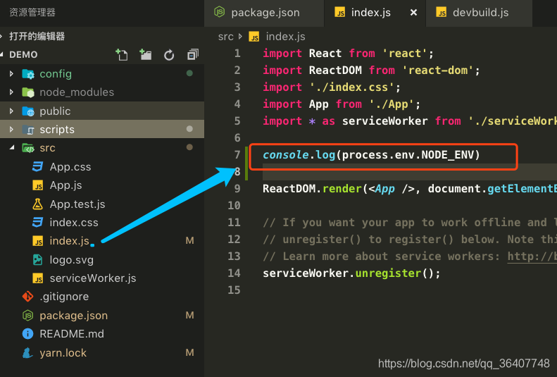Click the scripts folder icon
This screenshot has height=377, width=557.
coord(28,130)
